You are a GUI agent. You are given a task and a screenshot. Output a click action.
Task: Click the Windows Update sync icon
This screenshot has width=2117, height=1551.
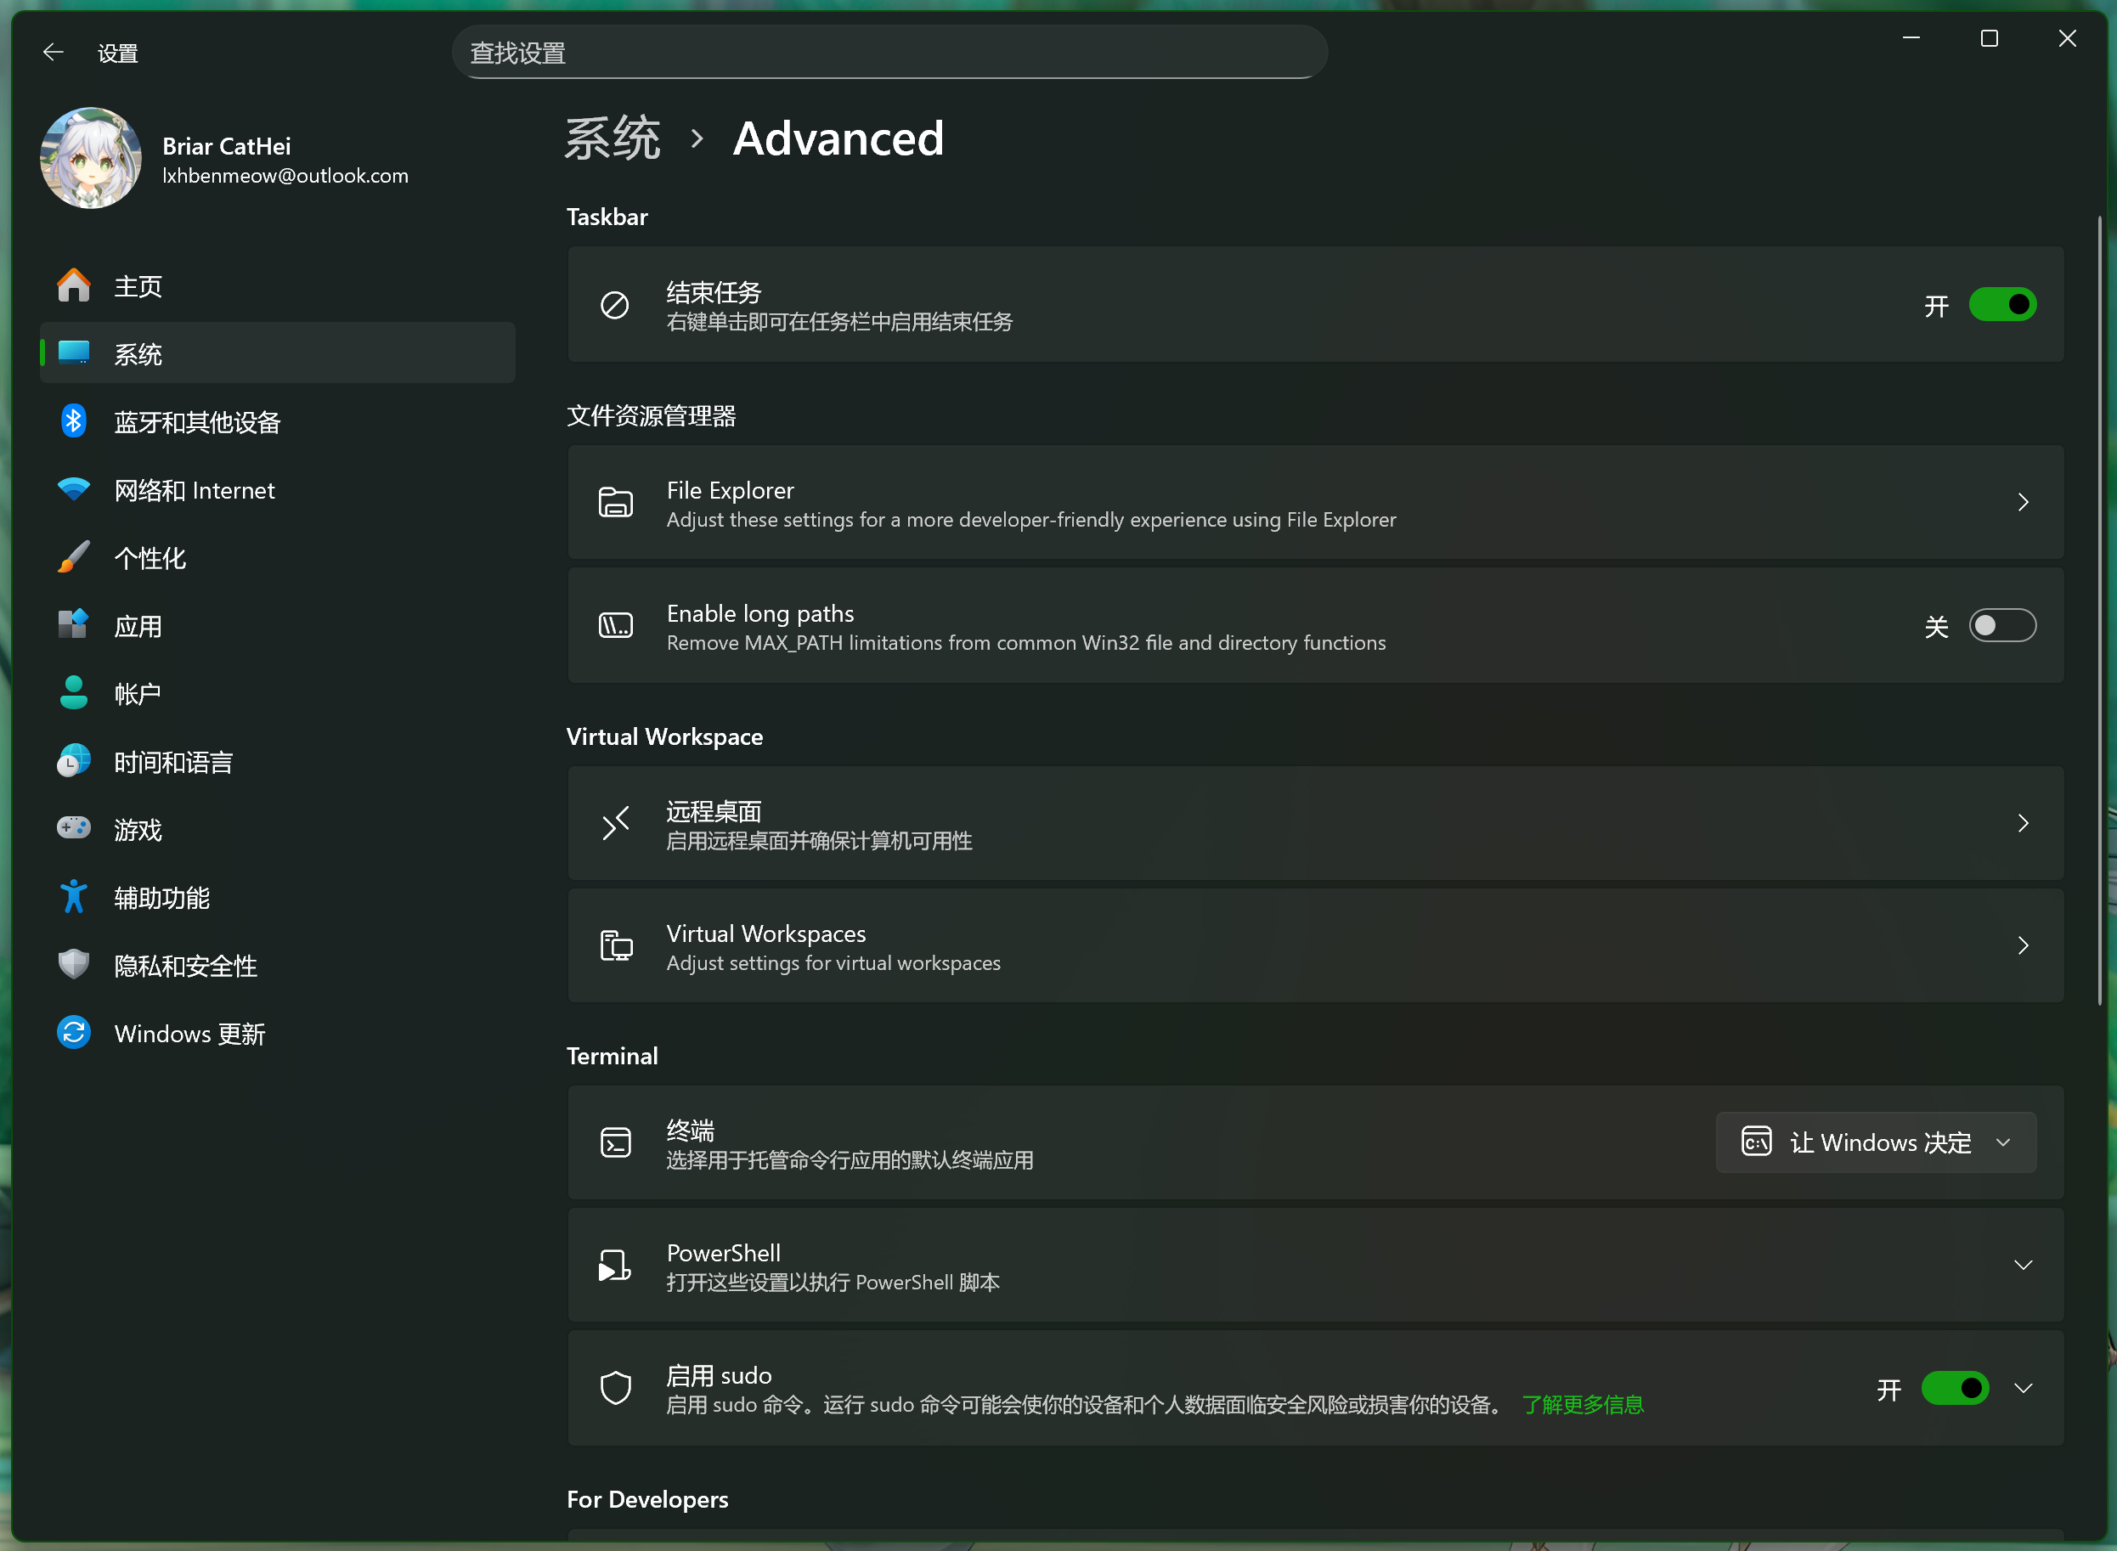[73, 1033]
